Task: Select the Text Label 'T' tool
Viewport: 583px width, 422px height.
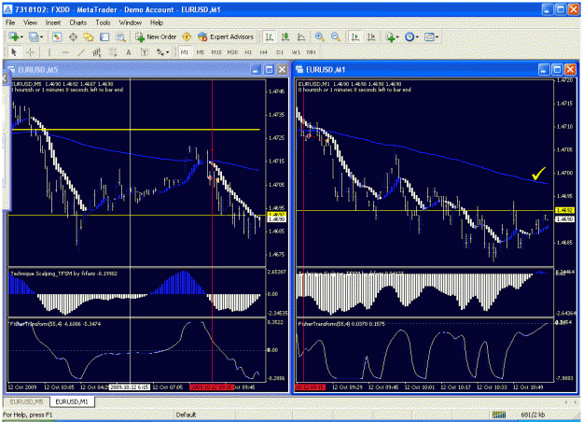Action: (145, 52)
